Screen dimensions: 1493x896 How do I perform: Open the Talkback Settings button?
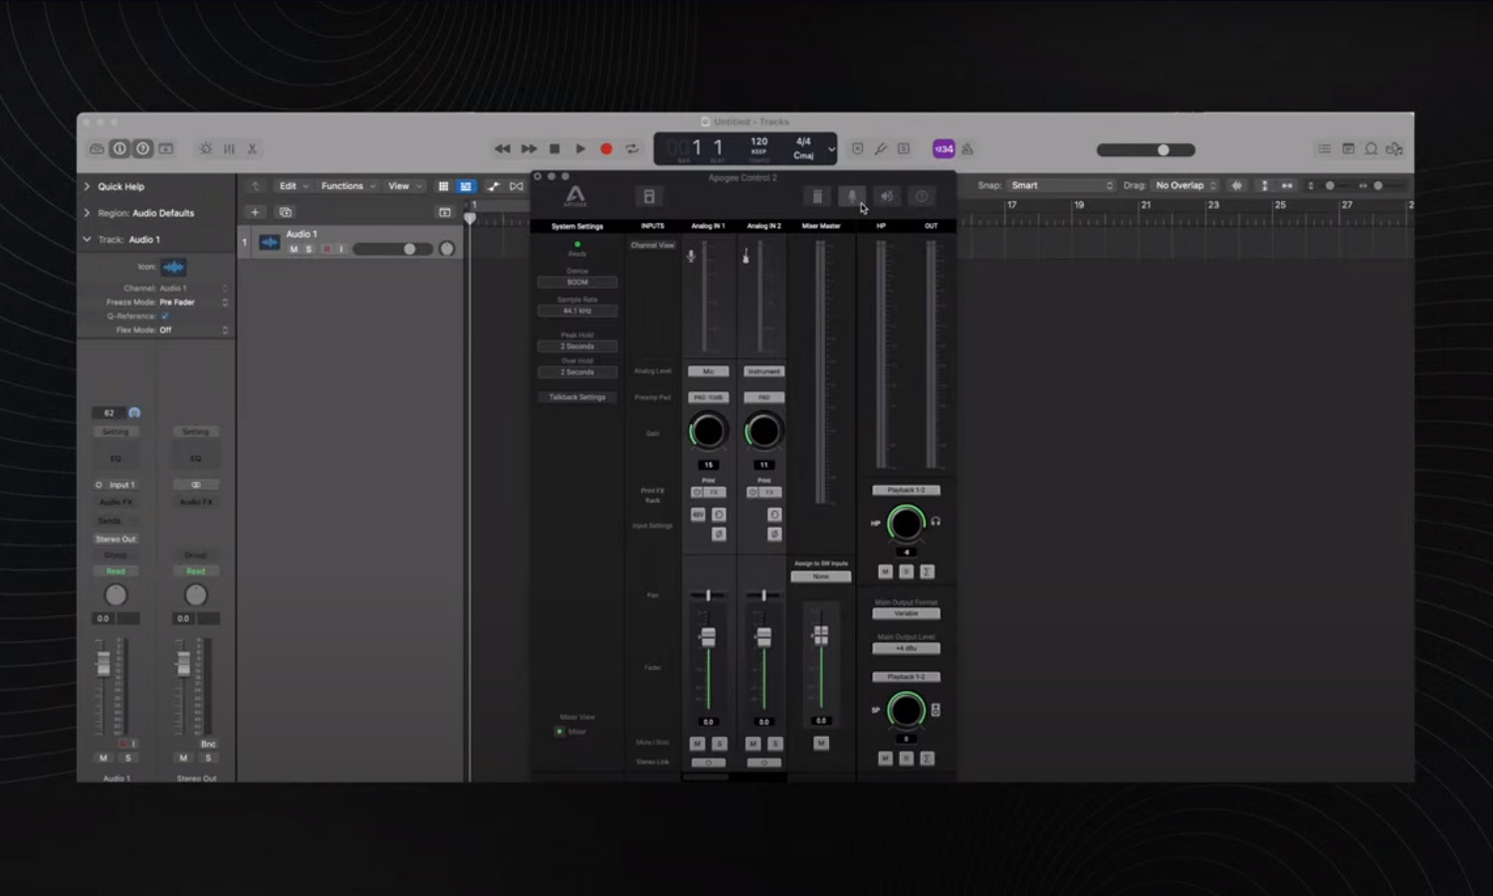coord(577,397)
